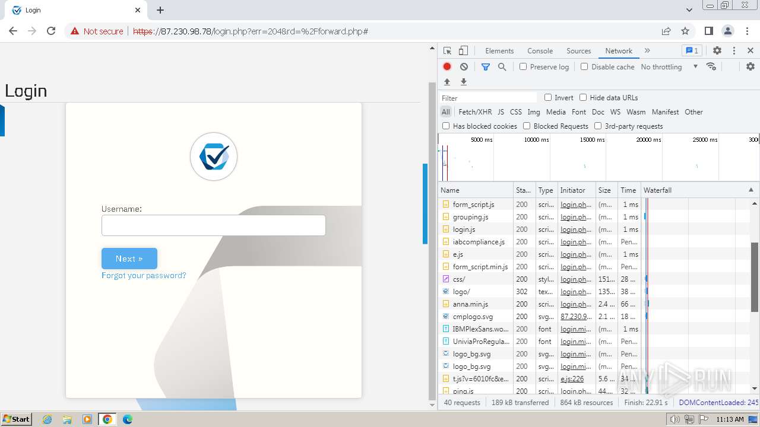Open network panel settings gear

(750, 66)
